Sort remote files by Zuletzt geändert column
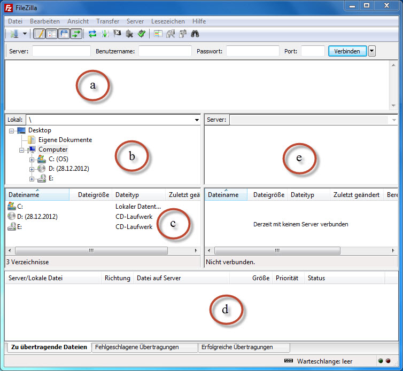The image size is (403, 371). click(x=356, y=195)
